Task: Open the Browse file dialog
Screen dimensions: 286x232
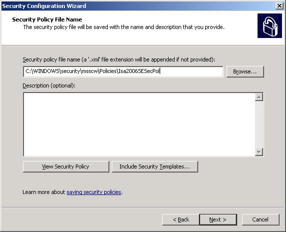Action: tap(245, 71)
